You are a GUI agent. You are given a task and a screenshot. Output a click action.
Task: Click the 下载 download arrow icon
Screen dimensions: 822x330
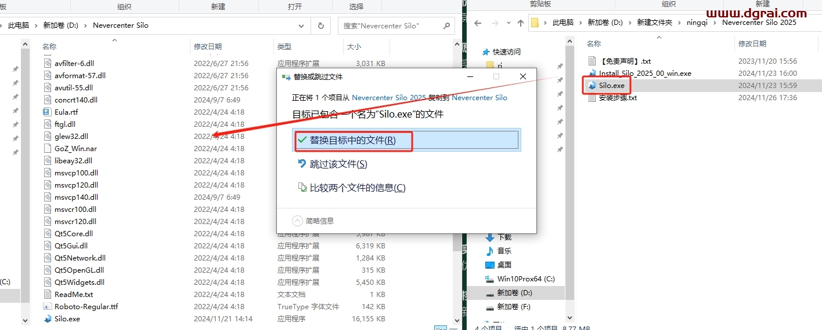coord(489,237)
